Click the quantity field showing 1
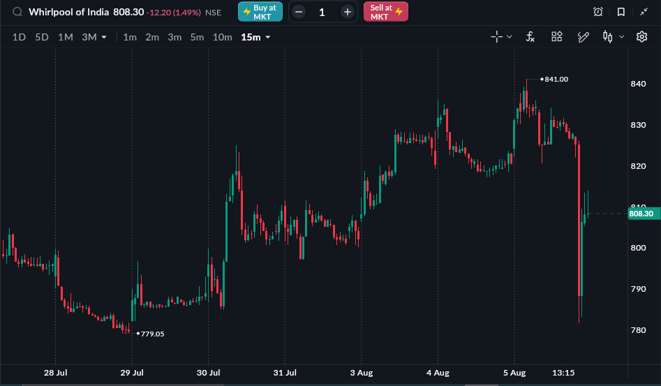661x386 pixels. [322, 13]
